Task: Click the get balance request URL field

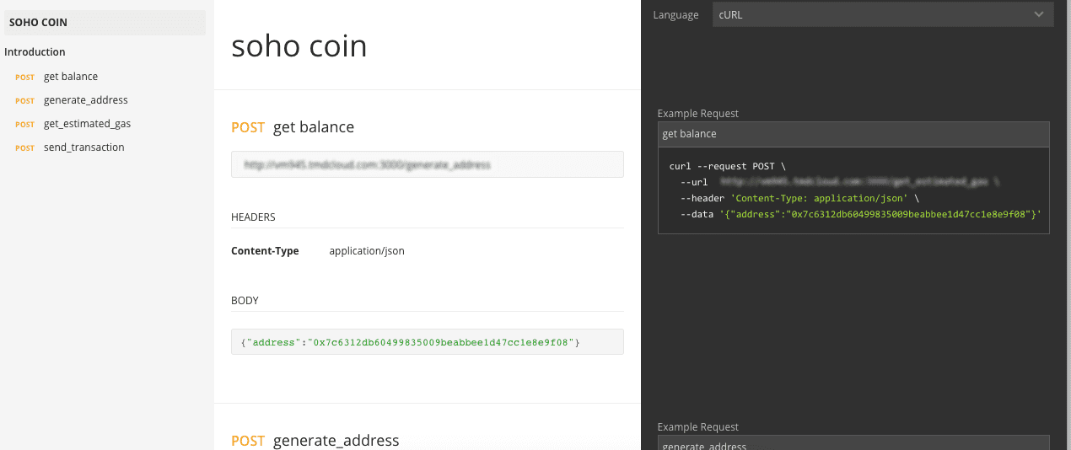Action: (x=427, y=165)
